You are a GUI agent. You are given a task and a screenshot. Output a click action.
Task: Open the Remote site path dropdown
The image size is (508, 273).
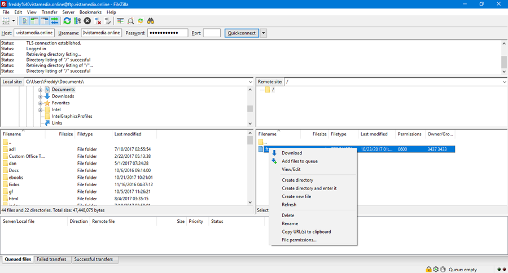point(505,82)
